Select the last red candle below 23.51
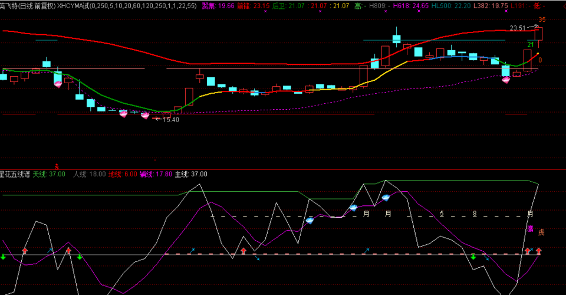The width and height of the screenshot is (566, 295). [x=538, y=36]
